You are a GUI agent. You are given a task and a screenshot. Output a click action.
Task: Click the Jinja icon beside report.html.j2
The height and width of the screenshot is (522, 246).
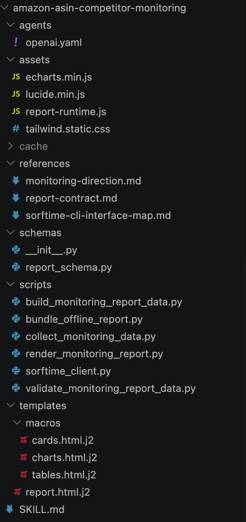tap(17, 492)
